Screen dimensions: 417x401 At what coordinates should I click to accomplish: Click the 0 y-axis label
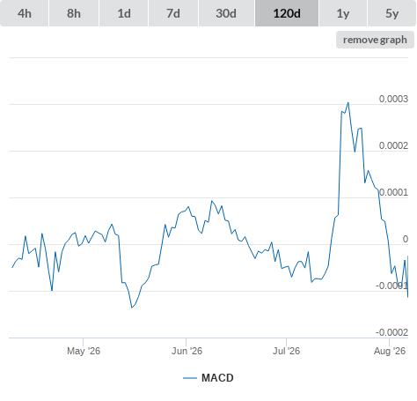pyautogui.click(x=406, y=239)
